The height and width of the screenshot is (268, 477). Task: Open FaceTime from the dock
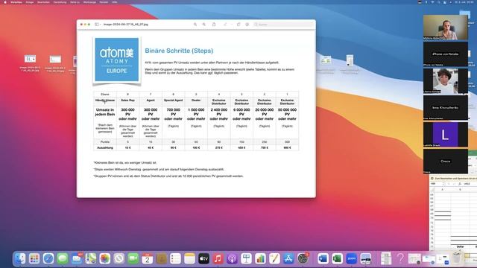(133, 258)
